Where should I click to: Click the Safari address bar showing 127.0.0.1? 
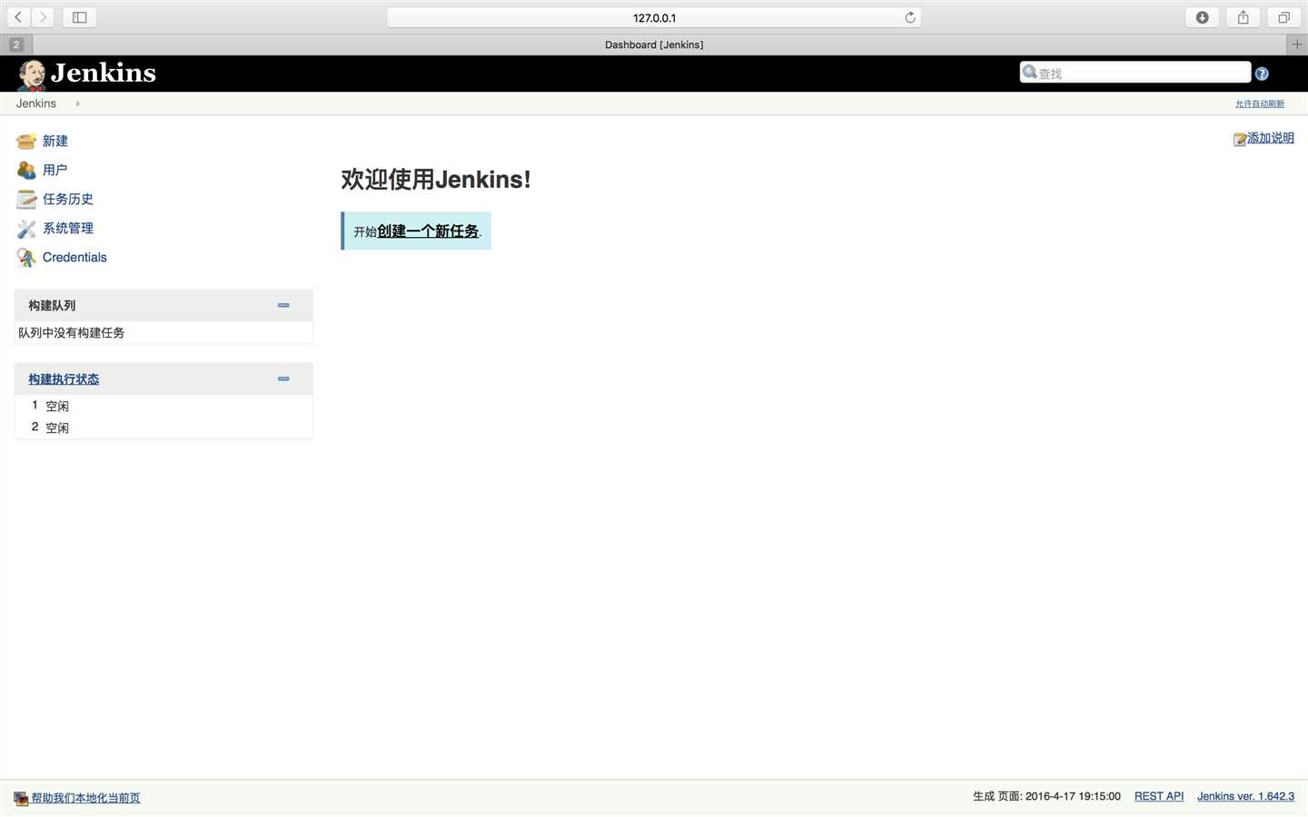tap(654, 17)
